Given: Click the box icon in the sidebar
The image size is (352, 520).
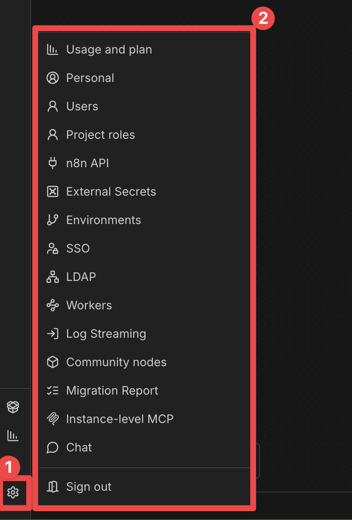Looking at the screenshot, I should pyautogui.click(x=13, y=407).
